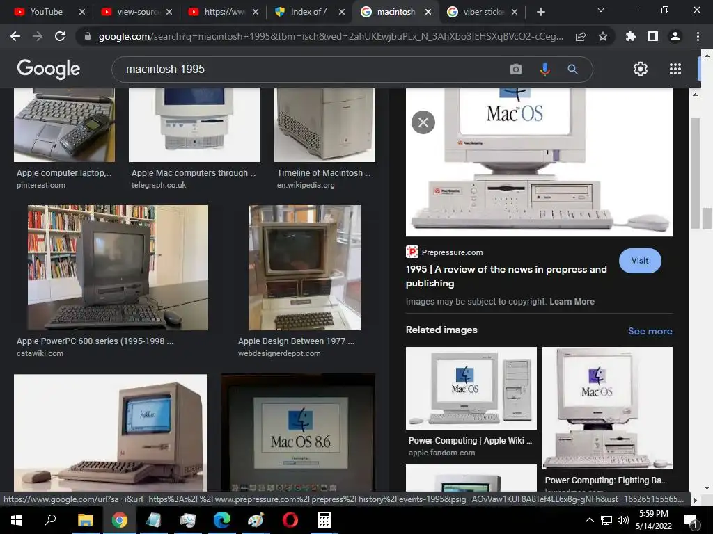Screen dimensions: 713x534
Task: Open the Apple PowerPC 600 series image
Action: (x=118, y=268)
